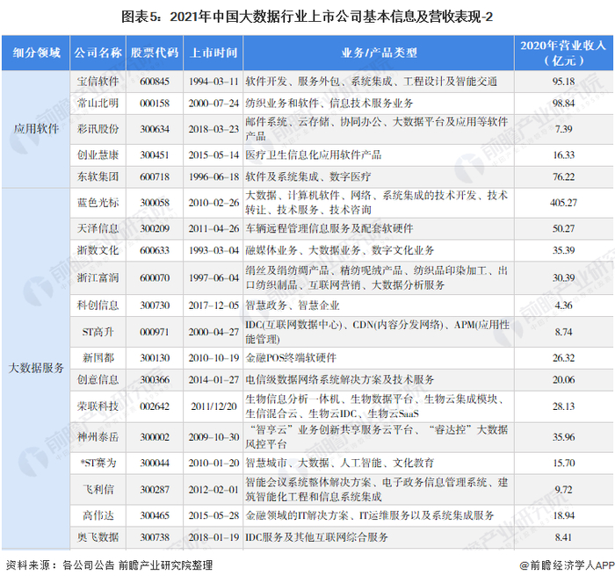Select 东软集团 revenue 76.22

coord(564,176)
